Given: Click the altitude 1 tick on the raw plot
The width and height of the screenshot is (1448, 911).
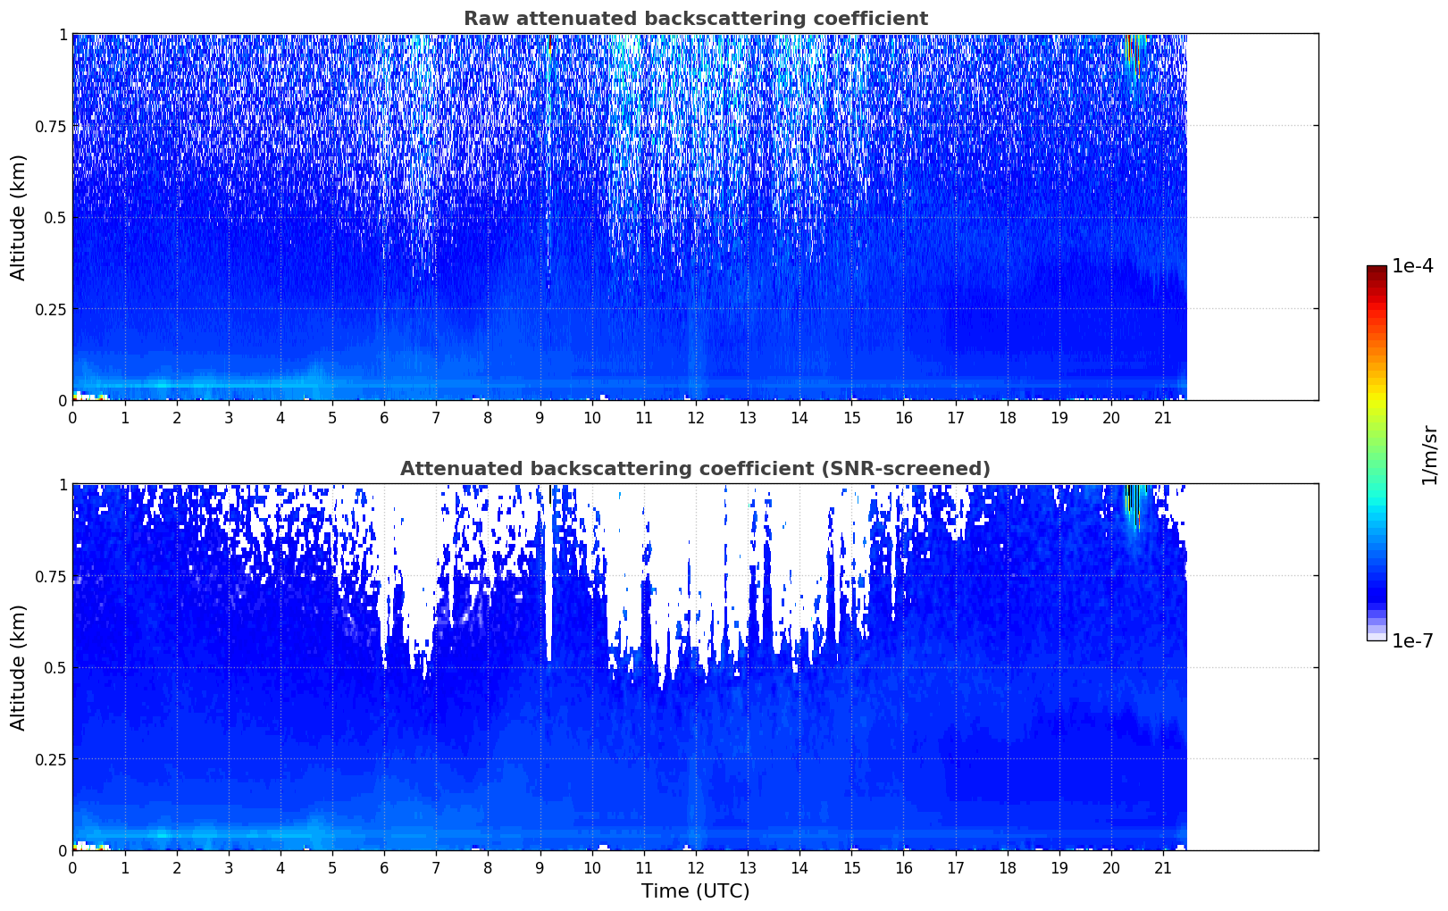Looking at the screenshot, I should tap(63, 34).
